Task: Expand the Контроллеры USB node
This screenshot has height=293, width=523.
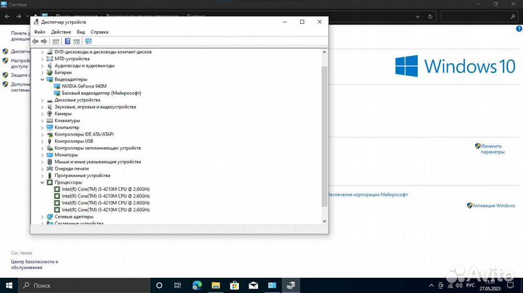Action: (42, 141)
